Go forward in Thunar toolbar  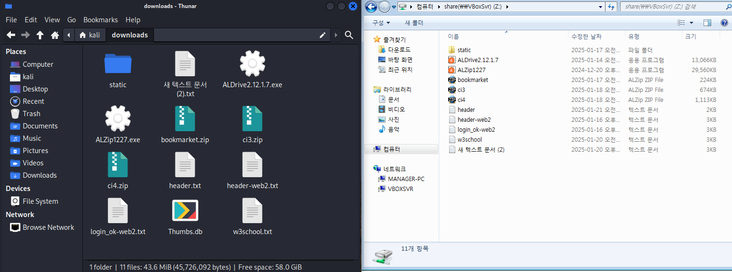tap(26, 35)
